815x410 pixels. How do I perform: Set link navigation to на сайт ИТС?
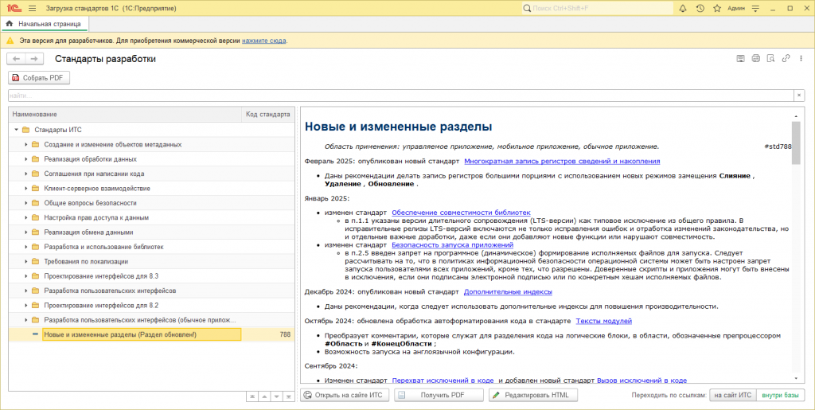[x=733, y=395]
